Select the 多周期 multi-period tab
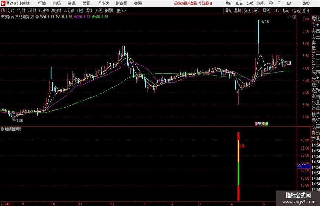This screenshot has height=206, width=320. [109, 10]
